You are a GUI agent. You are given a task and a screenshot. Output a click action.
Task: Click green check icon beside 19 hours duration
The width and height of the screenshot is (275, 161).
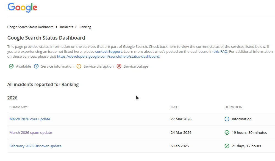point(227,132)
